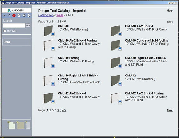
Task: Go to page 4 in bottom pager
Action: 63,110
